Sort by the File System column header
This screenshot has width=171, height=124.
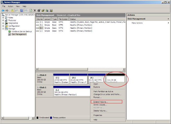point(63,19)
